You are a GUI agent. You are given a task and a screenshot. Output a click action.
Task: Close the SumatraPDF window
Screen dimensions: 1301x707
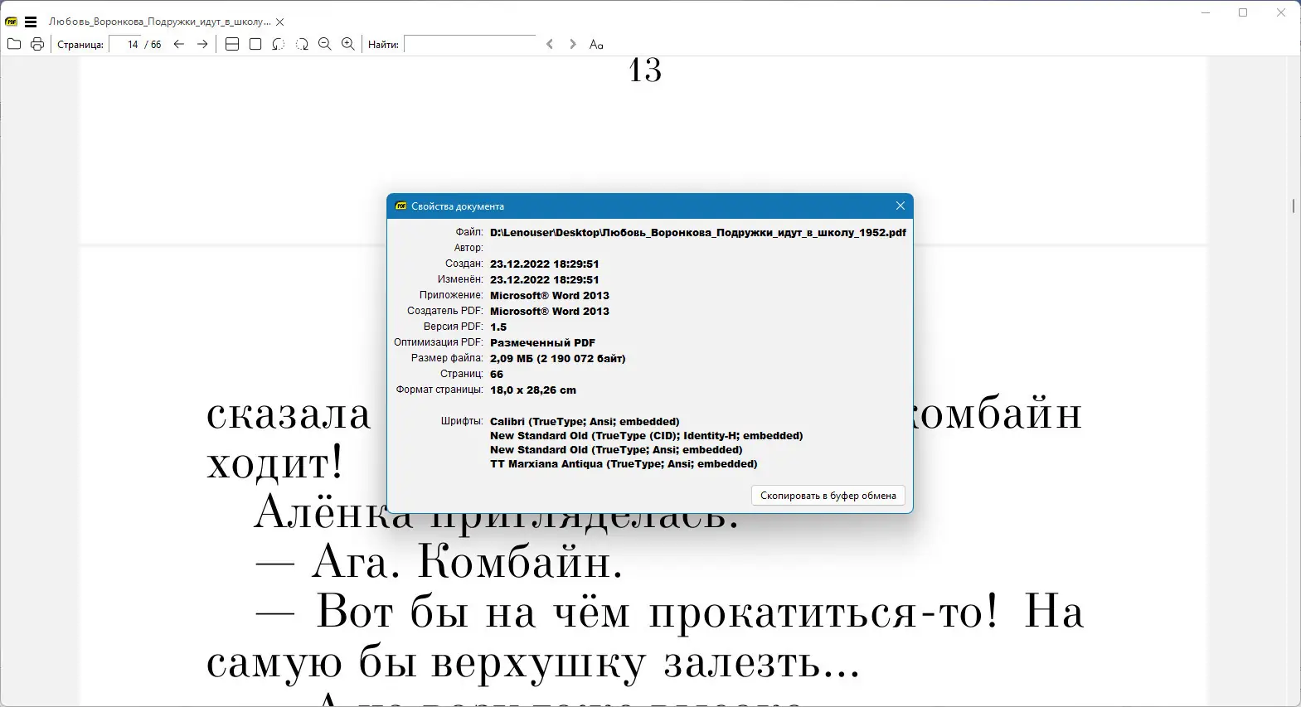coord(1281,12)
